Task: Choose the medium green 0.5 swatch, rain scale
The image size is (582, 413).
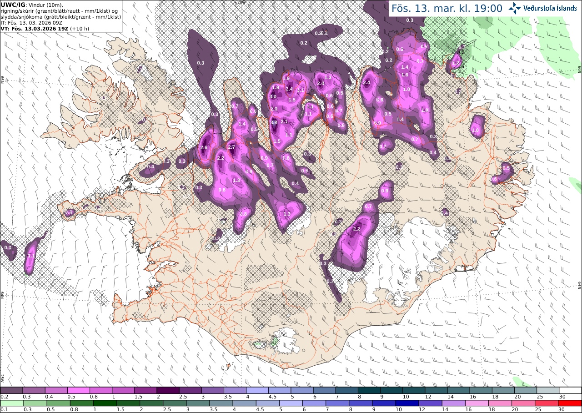Action: click(x=58, y=403)
